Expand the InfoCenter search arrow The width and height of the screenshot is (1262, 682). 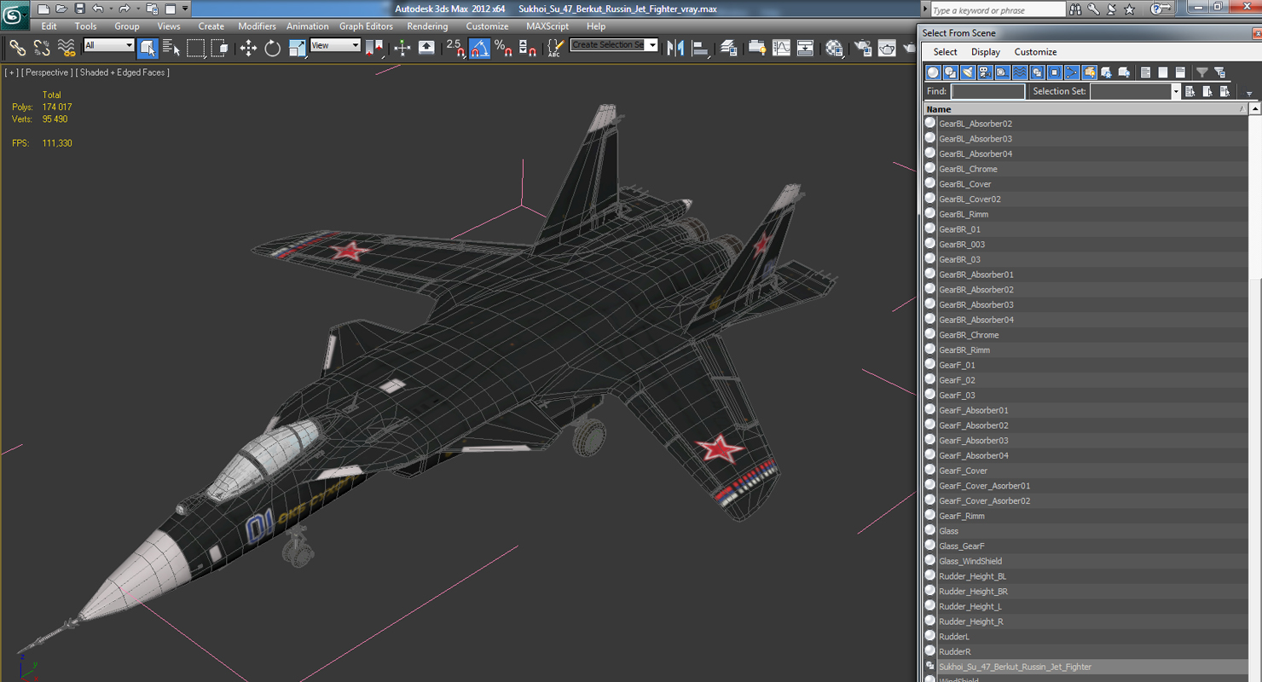pyautogui.click(x=926, y=9)
